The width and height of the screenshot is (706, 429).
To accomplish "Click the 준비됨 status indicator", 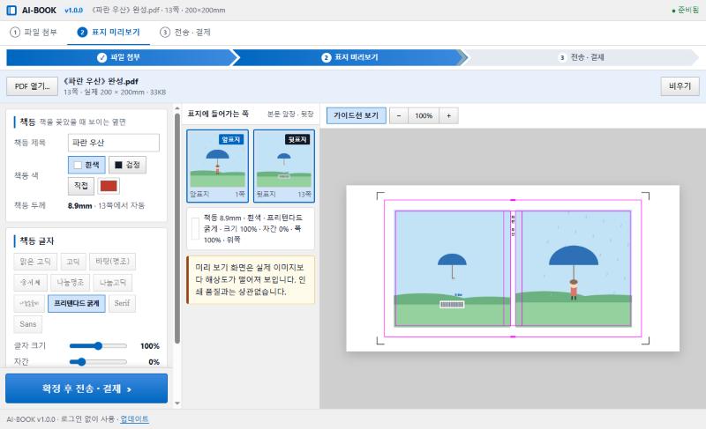I will click(686, 10).
